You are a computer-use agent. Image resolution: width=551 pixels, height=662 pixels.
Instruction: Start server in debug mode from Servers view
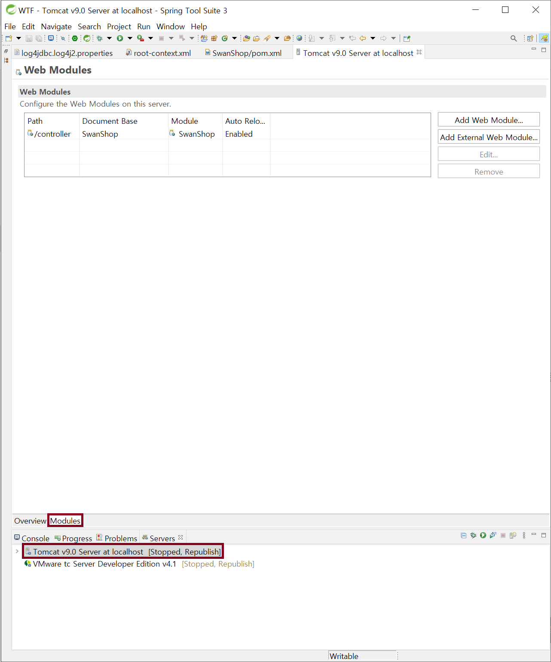(x=473, y=535)
